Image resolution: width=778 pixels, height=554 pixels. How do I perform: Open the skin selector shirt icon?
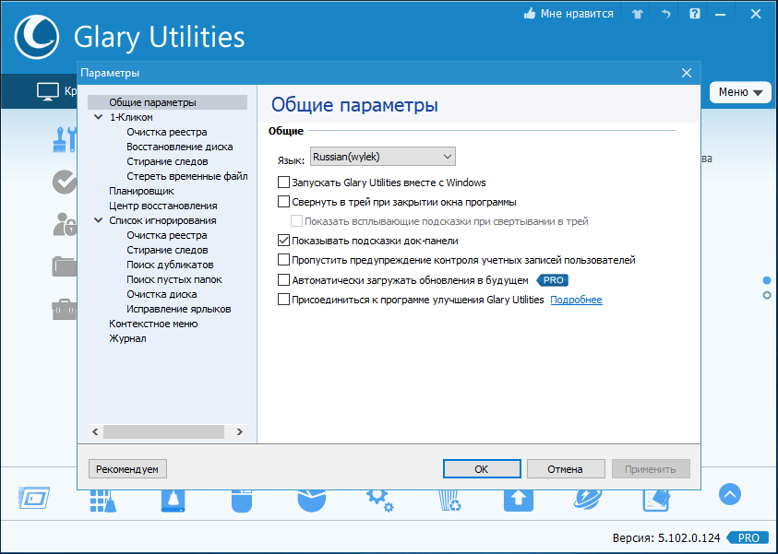(638, 14)
